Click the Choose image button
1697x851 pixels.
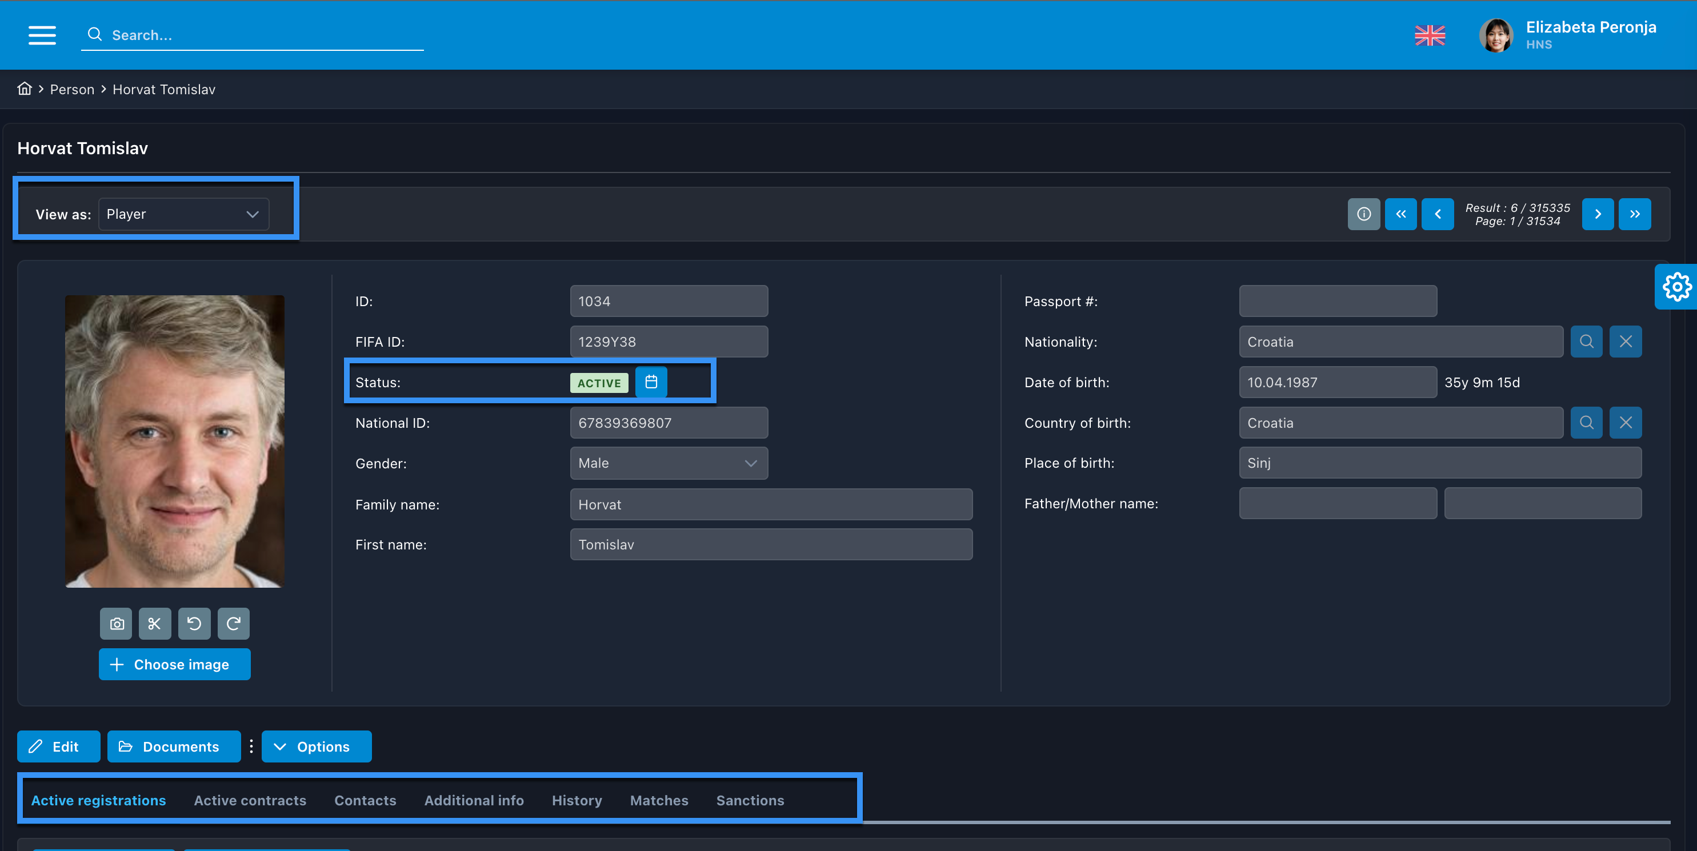coord(175,664)
